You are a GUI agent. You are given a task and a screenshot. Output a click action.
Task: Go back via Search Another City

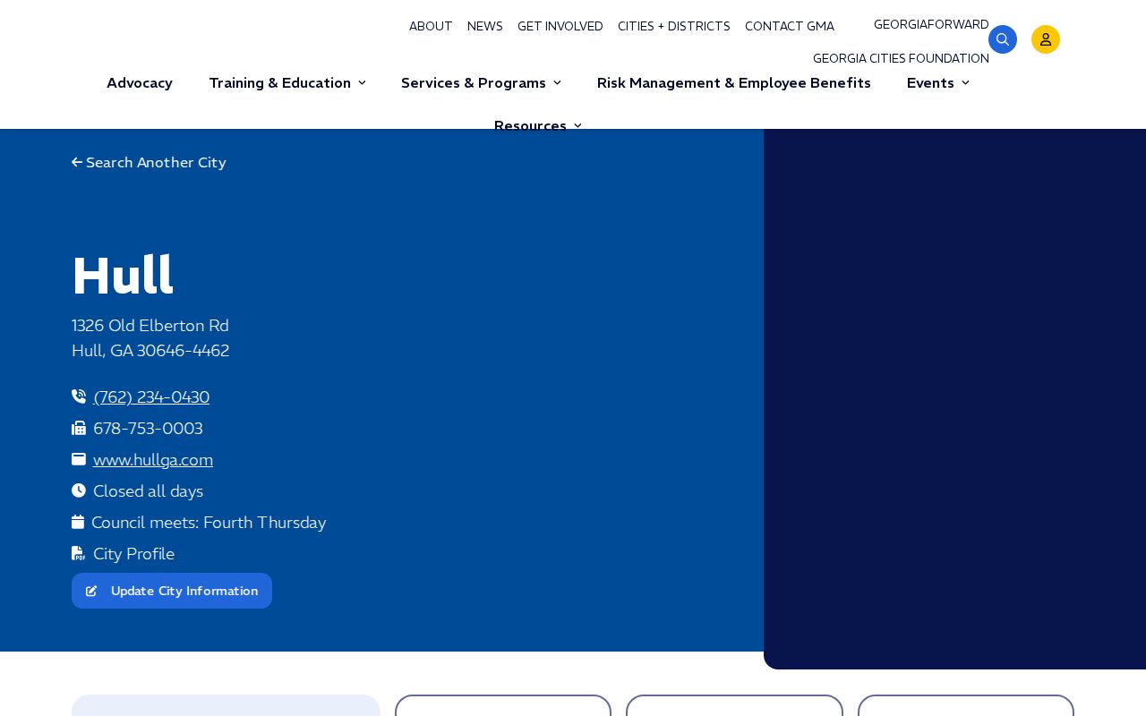149,163
